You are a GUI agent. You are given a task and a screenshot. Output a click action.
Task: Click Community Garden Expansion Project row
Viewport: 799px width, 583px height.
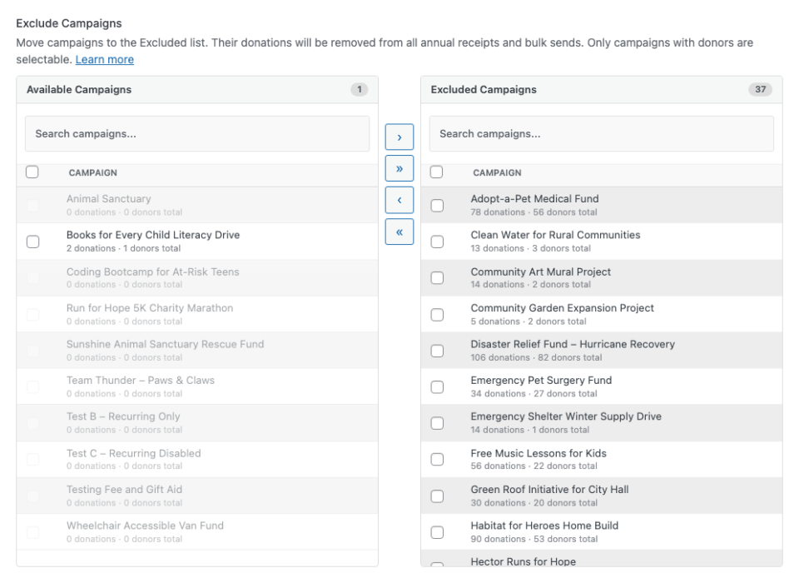pyautogui.click(x=601, y=314)
